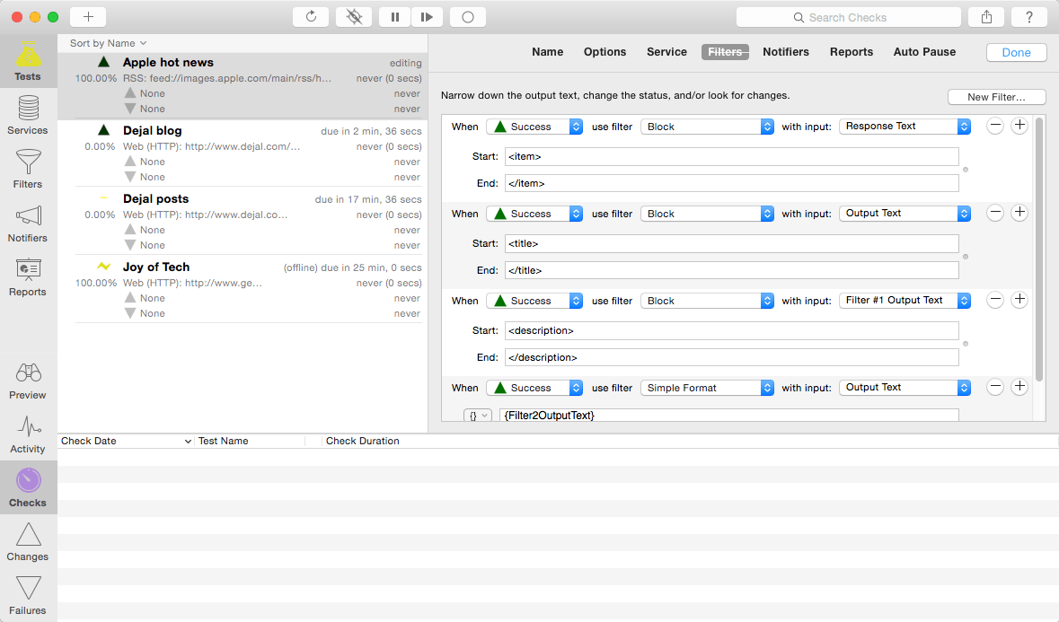Click the {Filter2OutputText} format field
This screenshot has height=622, width=1059.
pos(731,415)
